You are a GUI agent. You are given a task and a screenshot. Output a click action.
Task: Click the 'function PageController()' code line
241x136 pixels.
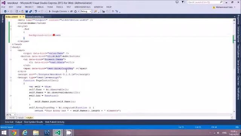click(x=41, y=80)
